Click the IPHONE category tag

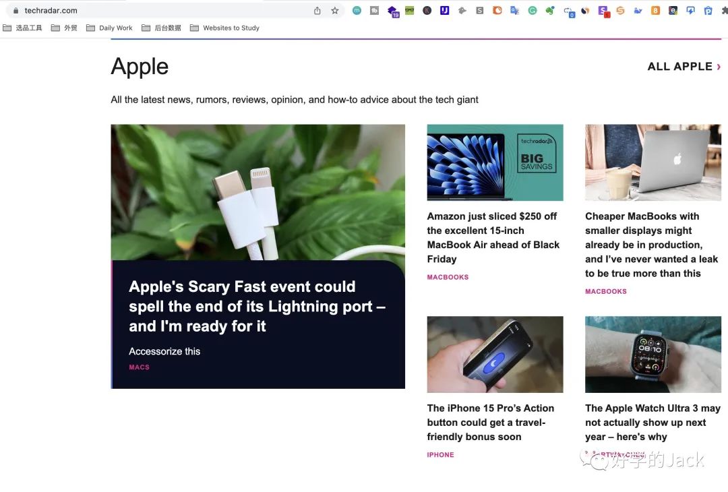pos(440,455)
